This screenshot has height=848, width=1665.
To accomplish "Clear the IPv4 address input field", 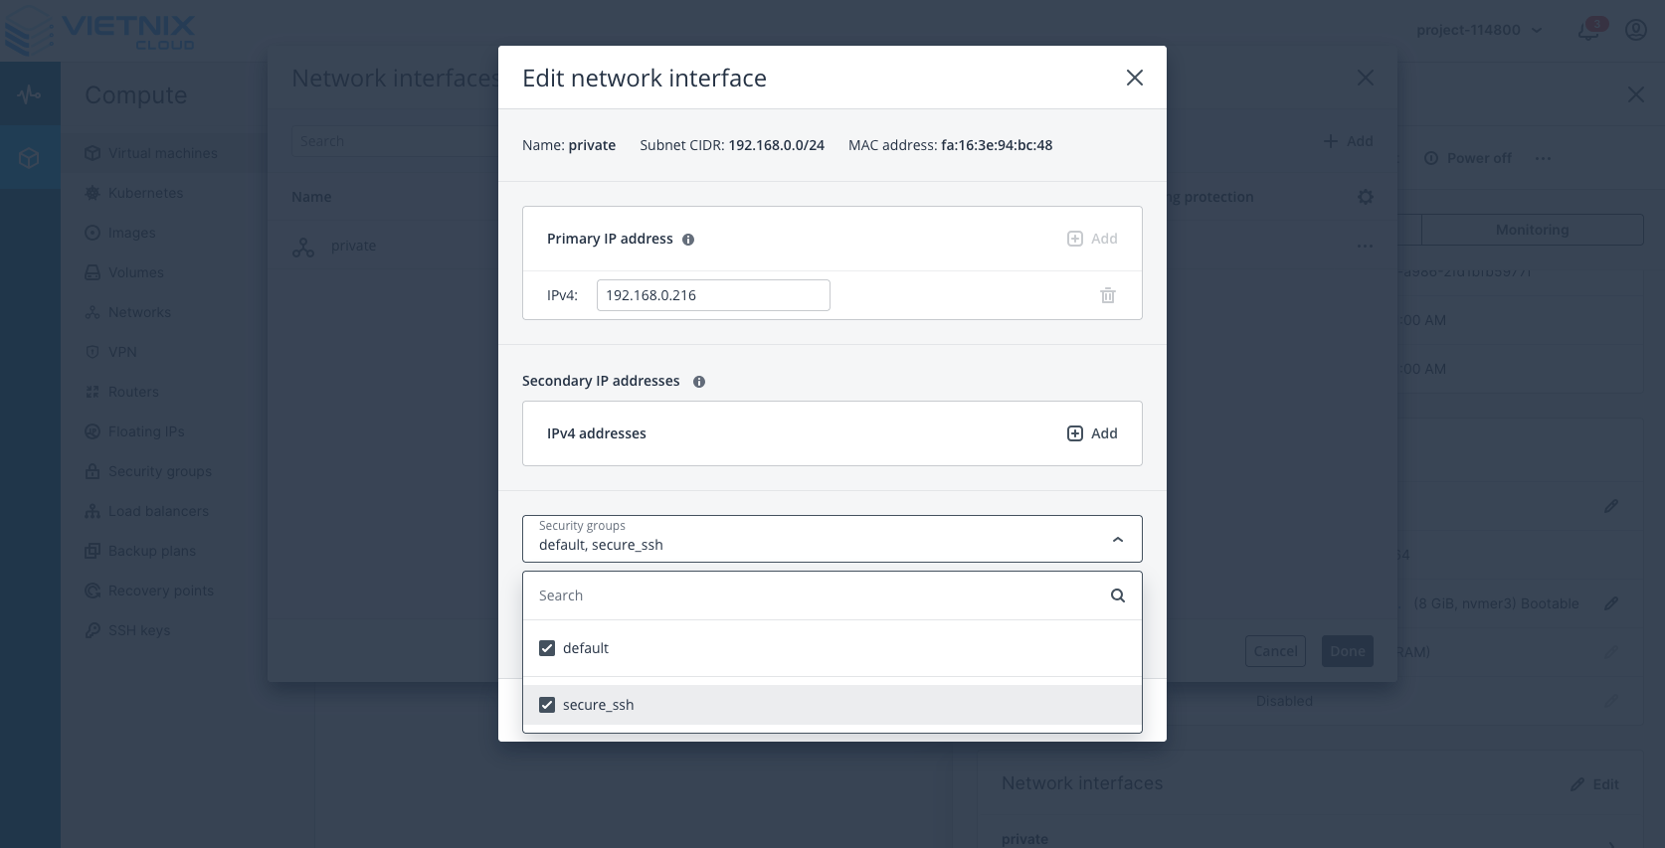I will pos(712,295).
